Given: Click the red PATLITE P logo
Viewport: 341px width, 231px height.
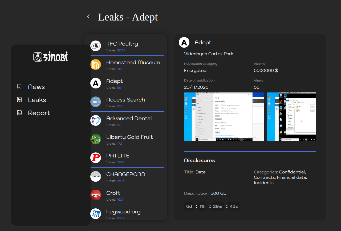Looking at the screenshot, I should 96,158.
